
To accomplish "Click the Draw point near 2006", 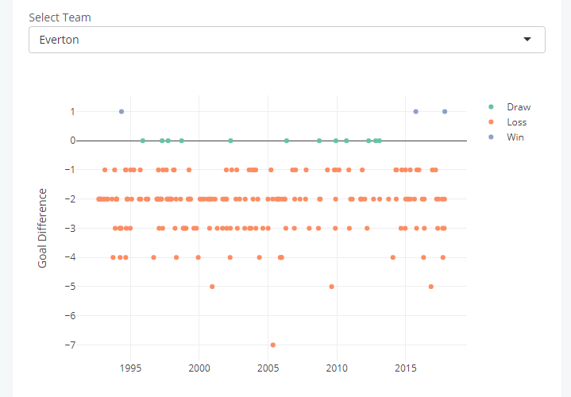I will (287, 141).
